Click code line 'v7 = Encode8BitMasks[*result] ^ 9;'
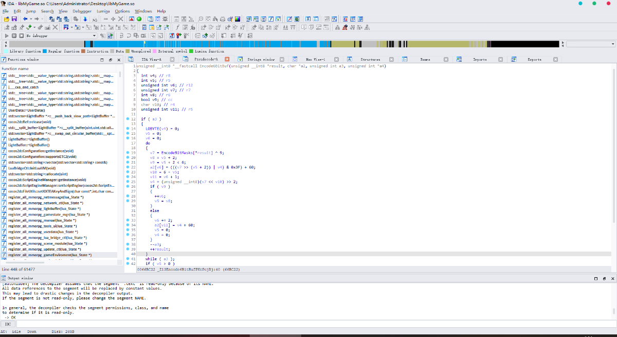The width and height of the screenshot is (617, 337). 187,153
